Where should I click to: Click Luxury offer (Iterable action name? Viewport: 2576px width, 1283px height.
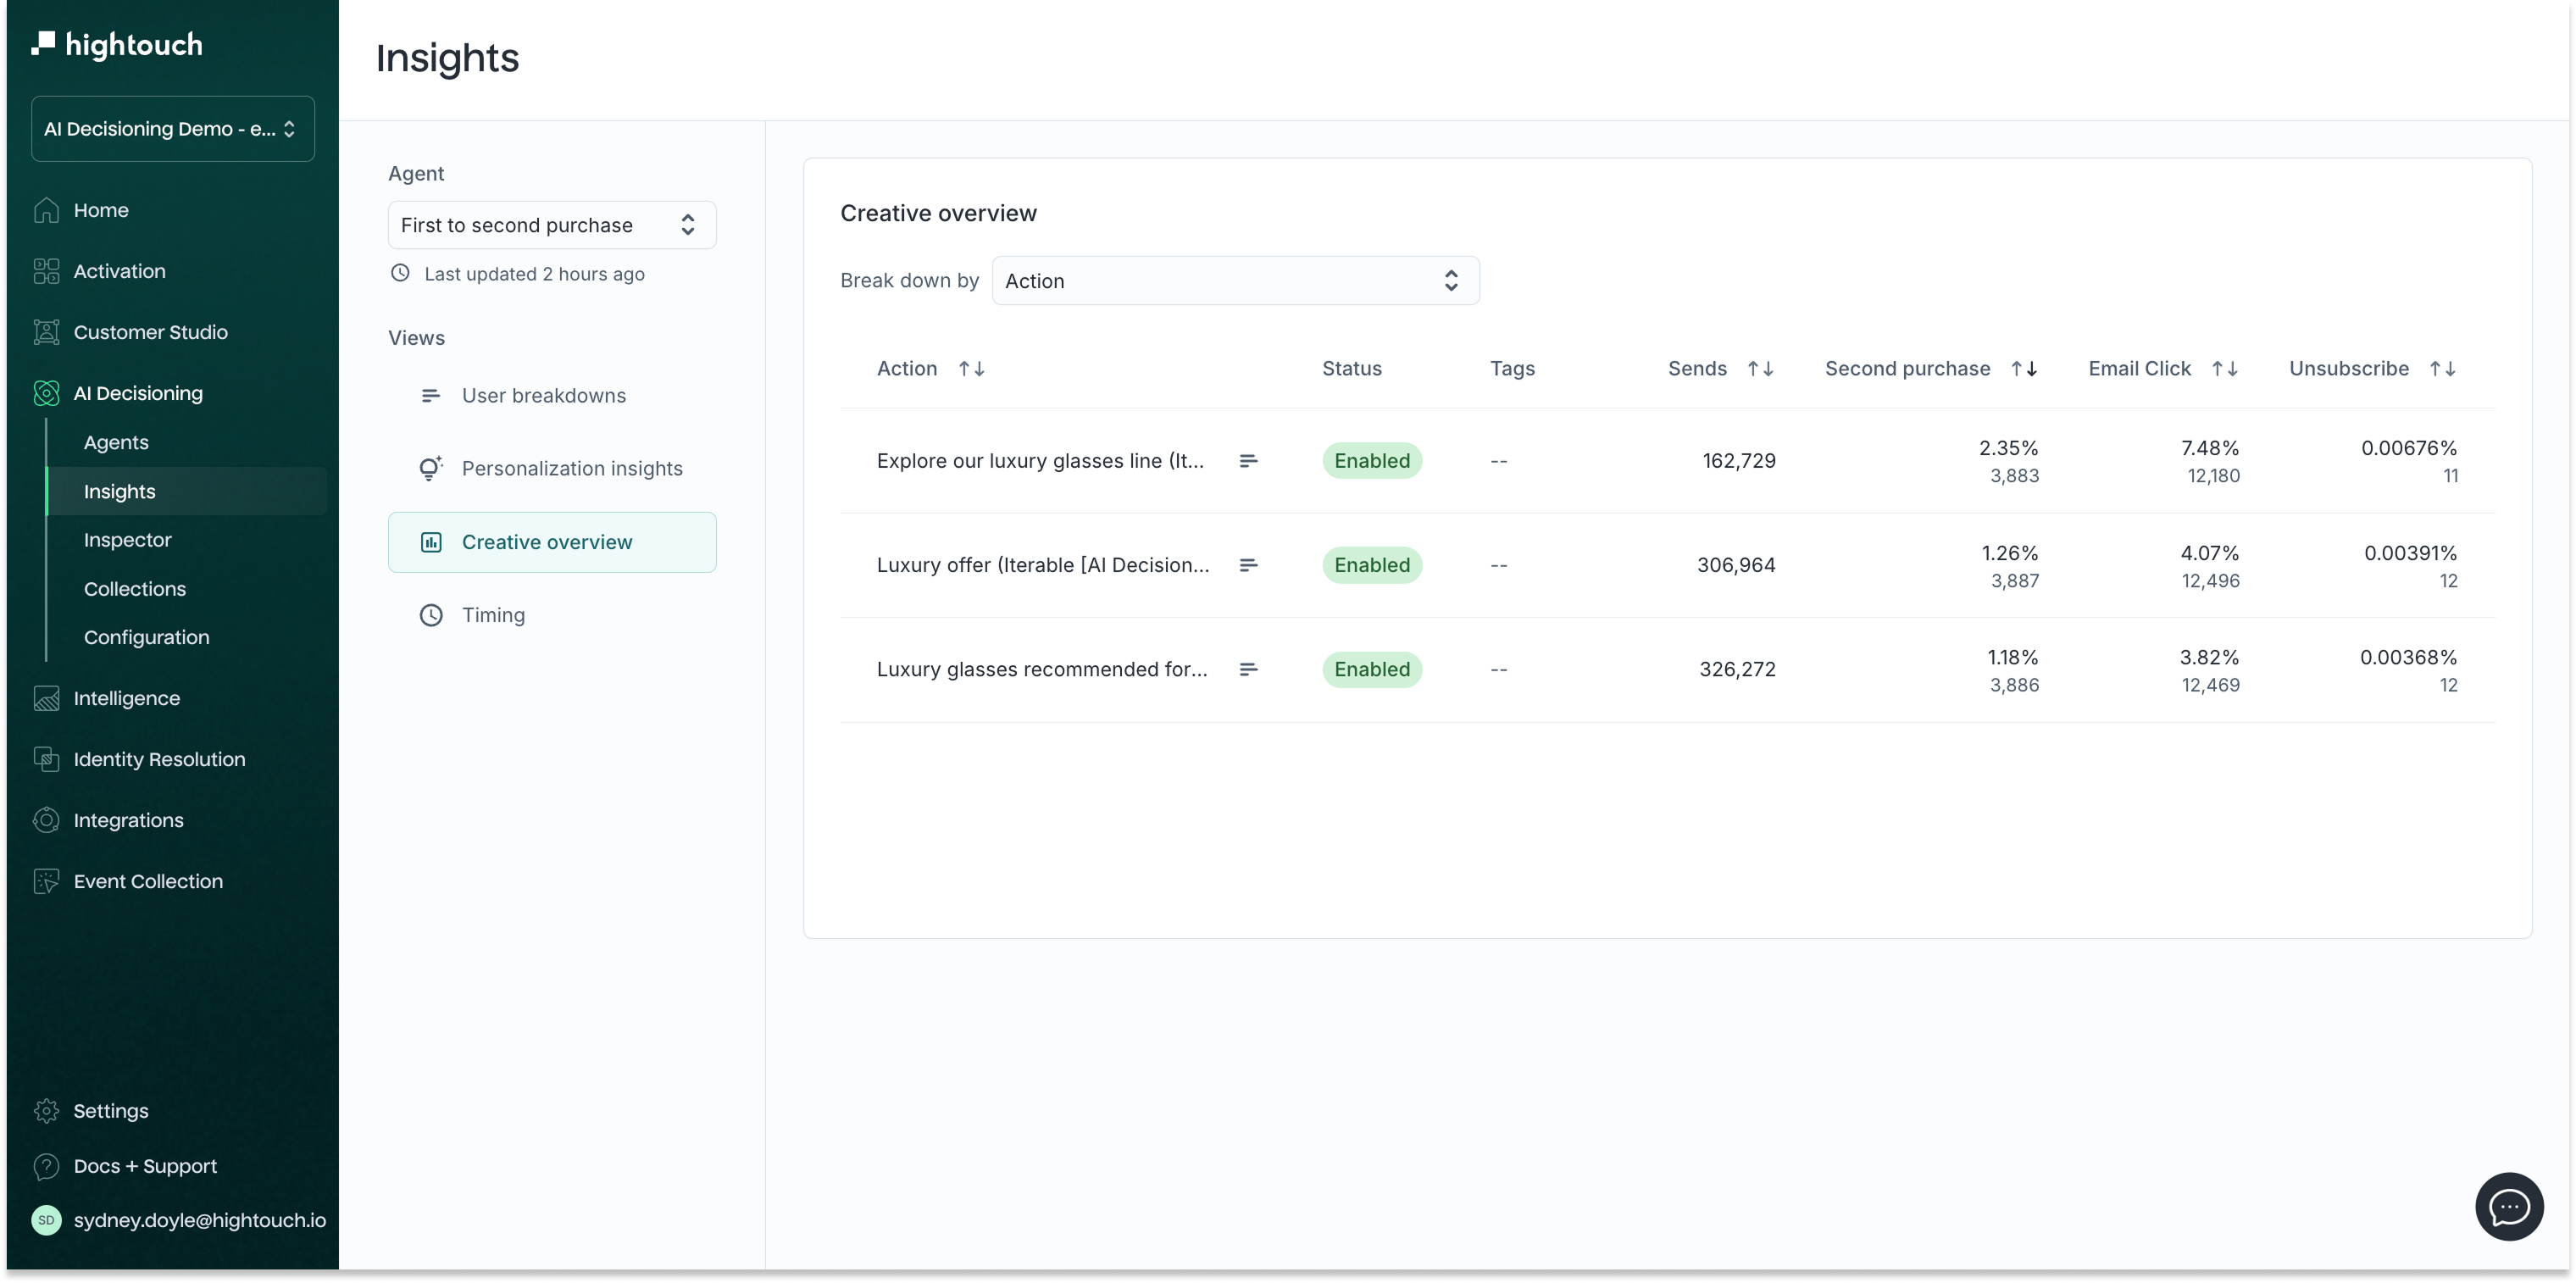click(x=1043, y=565)
